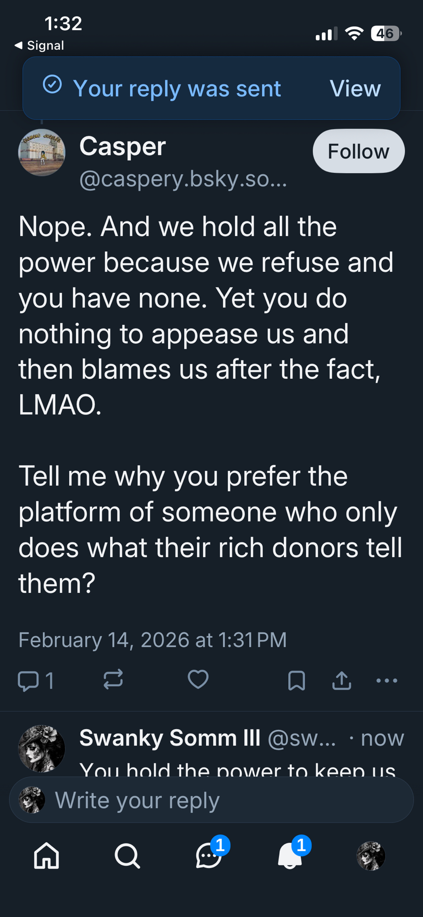Like Casper's post with the heart icon
Viewport: 423px width, 917px height.
(198, 679)
